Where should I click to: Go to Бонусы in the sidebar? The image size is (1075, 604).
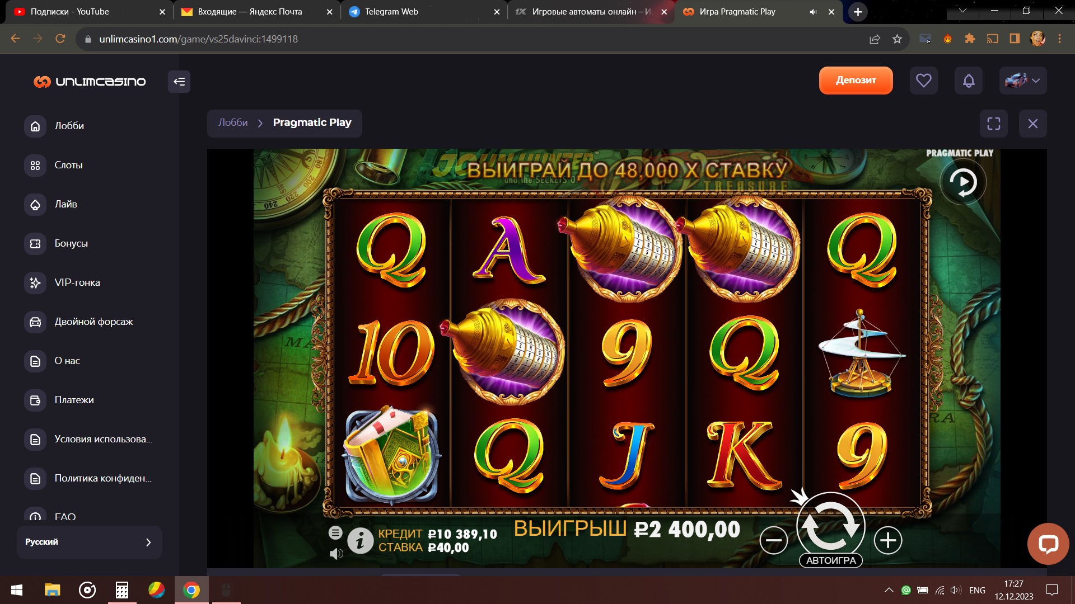coord(71,243)
